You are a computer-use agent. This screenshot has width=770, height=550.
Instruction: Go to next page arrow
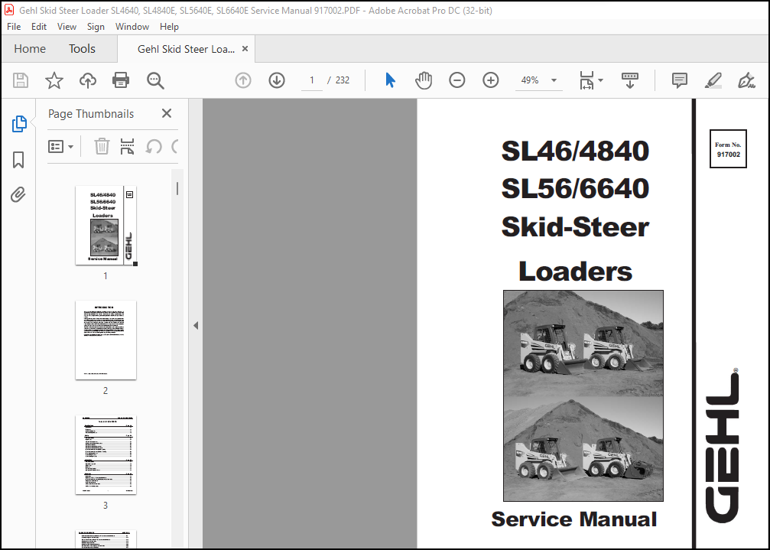[277, 80]
